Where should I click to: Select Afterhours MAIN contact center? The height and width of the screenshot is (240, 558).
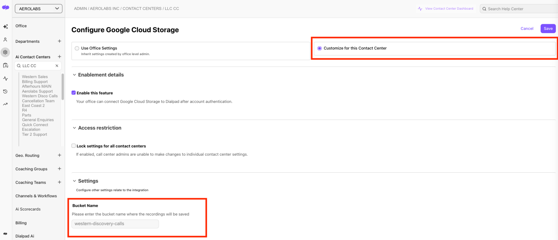[x=37, y=86]
